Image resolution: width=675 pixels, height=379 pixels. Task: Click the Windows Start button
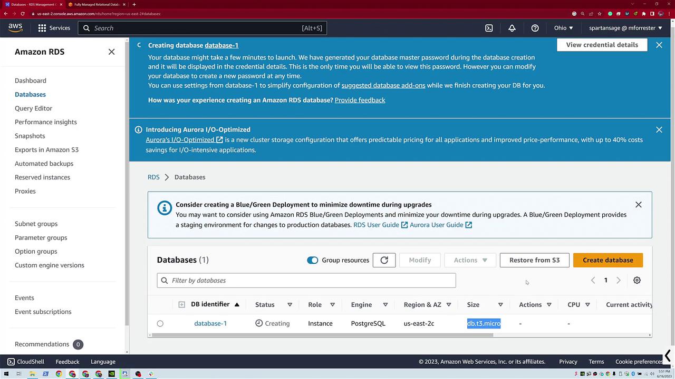(6, 374)
